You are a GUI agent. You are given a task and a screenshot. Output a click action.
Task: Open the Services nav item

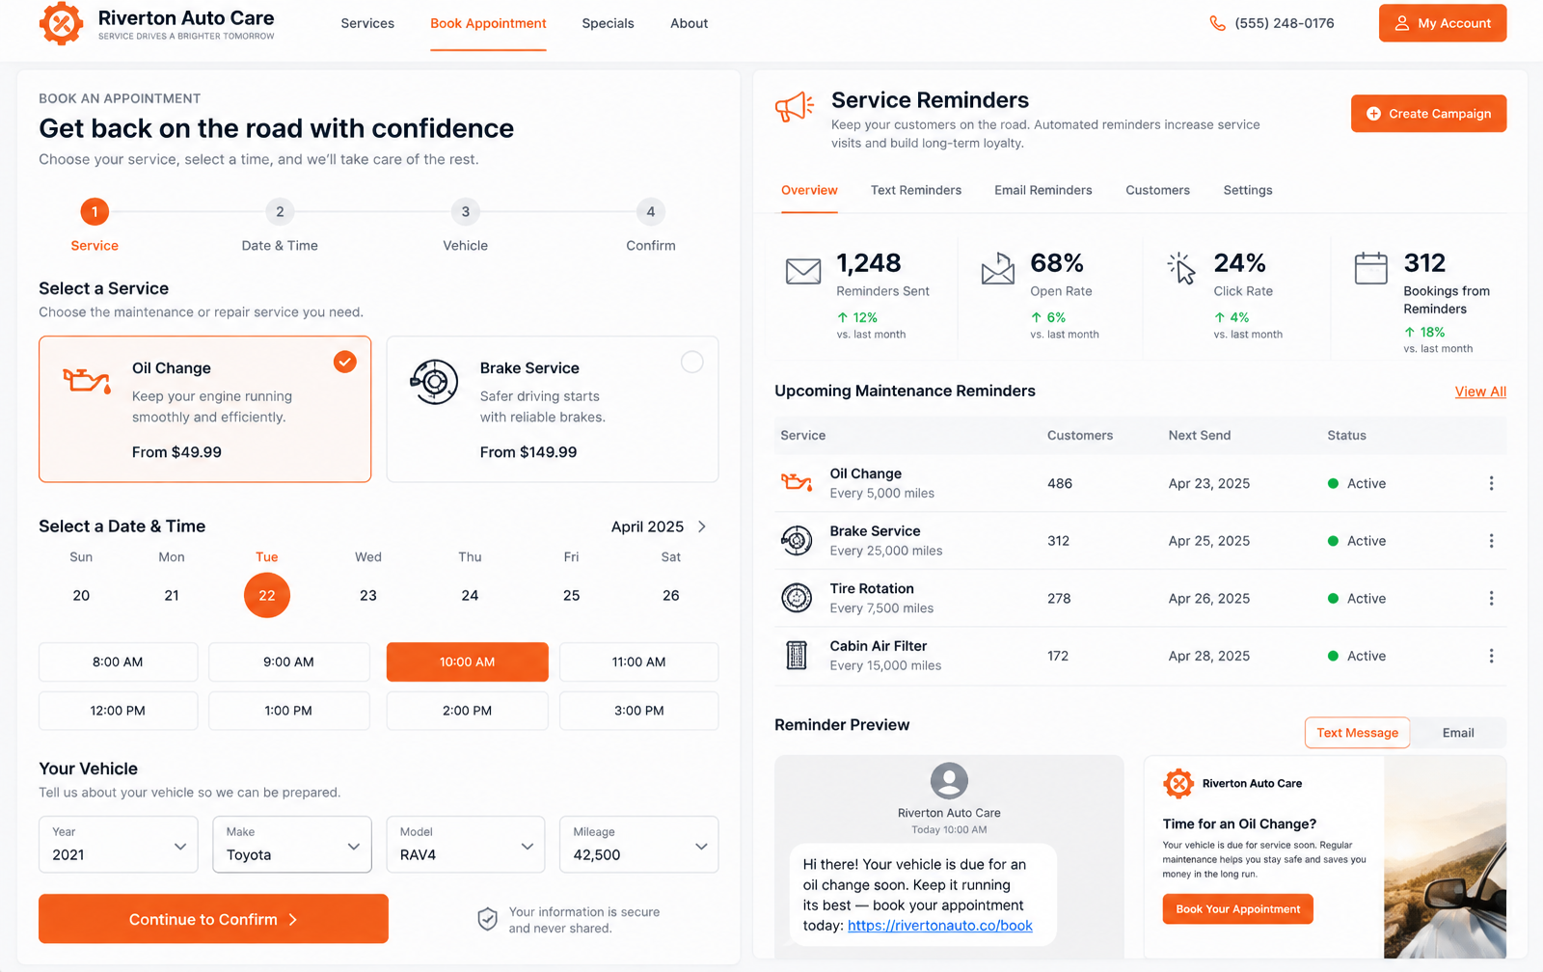point(367,23)
